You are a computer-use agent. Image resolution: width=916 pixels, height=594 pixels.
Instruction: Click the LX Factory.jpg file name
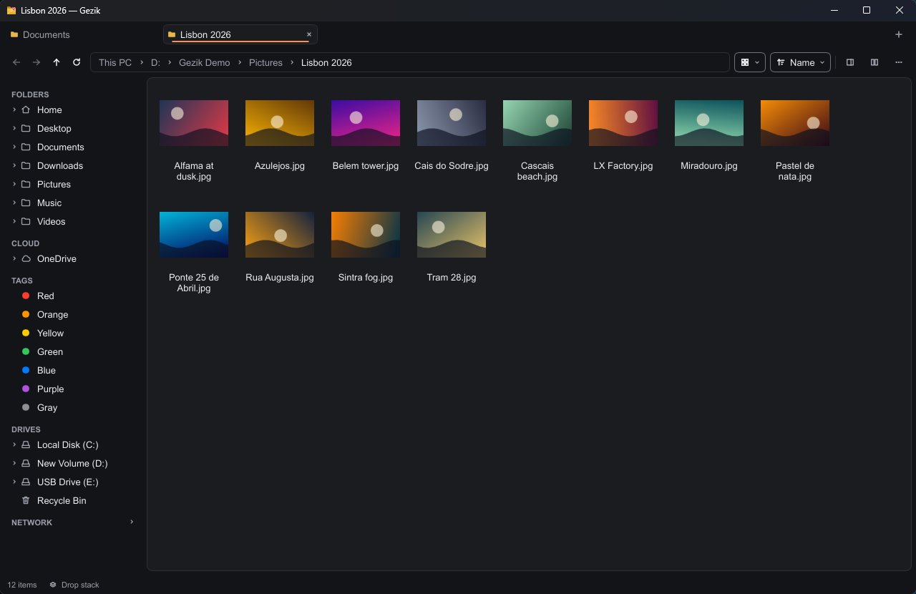click(x=623, y=165)
